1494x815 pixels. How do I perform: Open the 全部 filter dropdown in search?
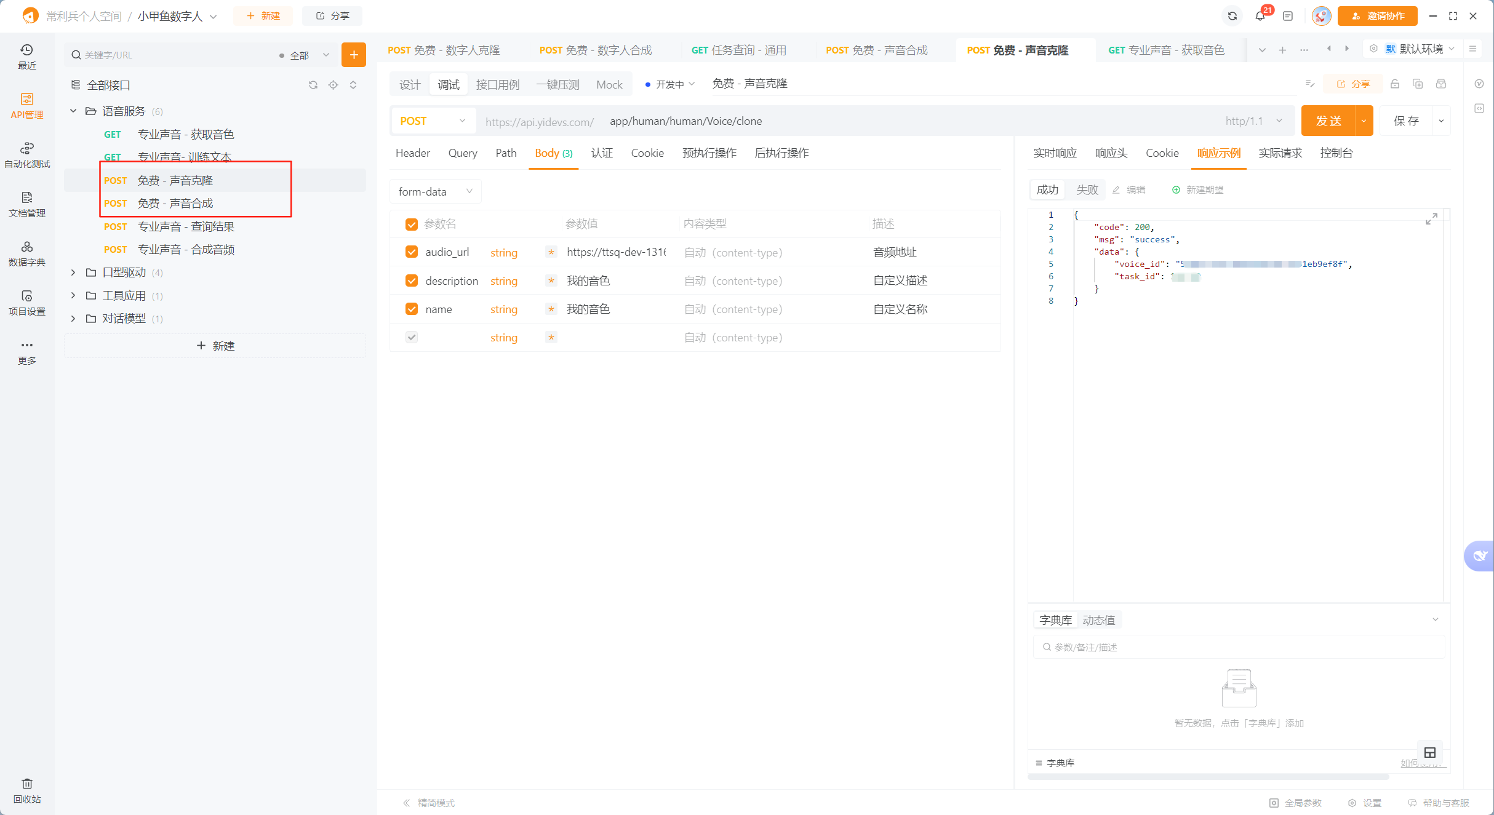point(305,55)
